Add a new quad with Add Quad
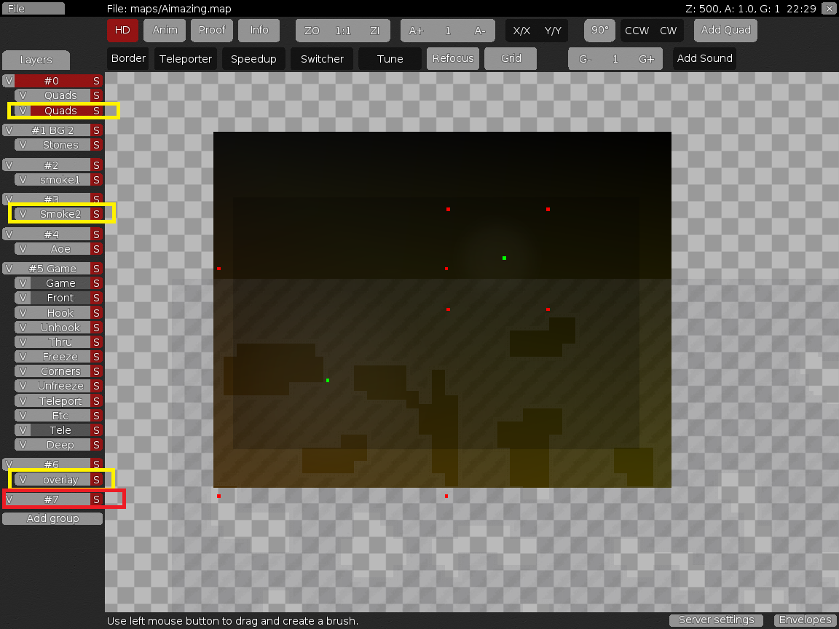839x629 pixels. tap(725, 31)
